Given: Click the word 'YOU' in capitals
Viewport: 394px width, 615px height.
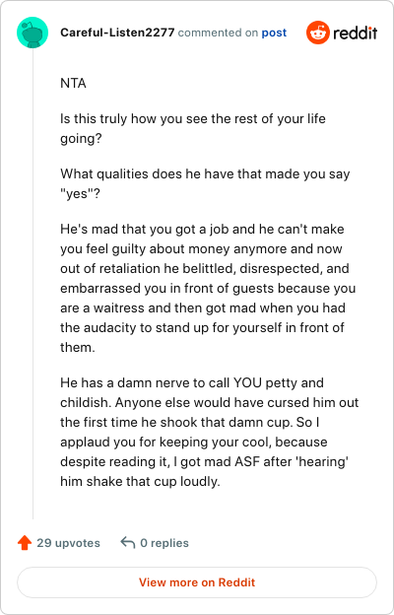Looking at the screenshot, I should coord(247,382).
